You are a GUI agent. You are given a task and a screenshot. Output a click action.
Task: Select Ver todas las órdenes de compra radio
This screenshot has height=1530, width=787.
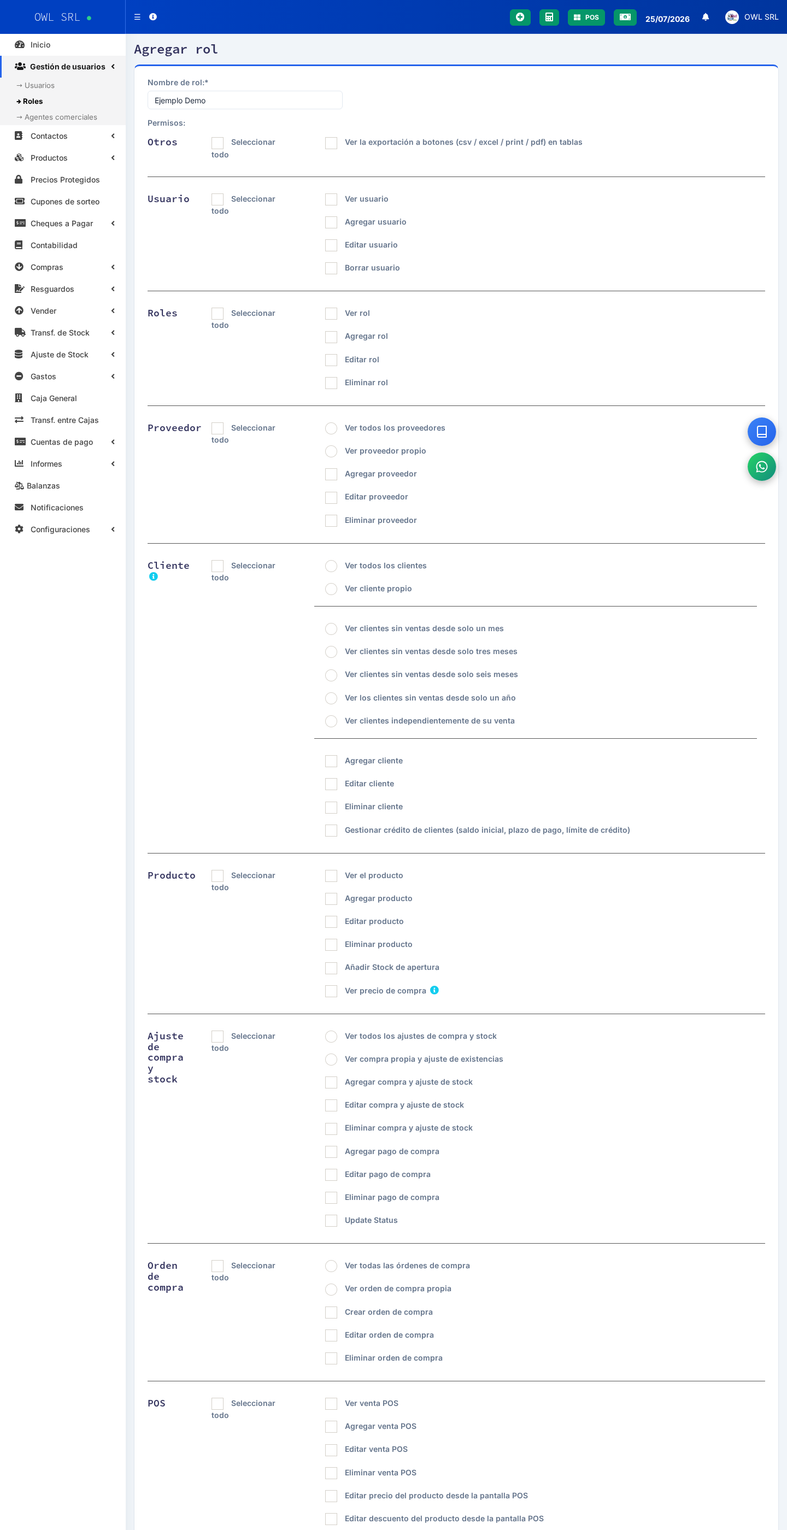(331, 1266)
